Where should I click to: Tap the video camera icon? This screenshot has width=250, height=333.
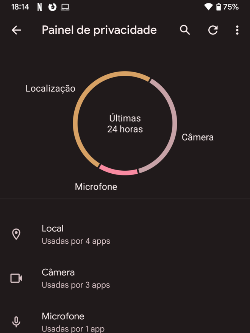(16, 278)
